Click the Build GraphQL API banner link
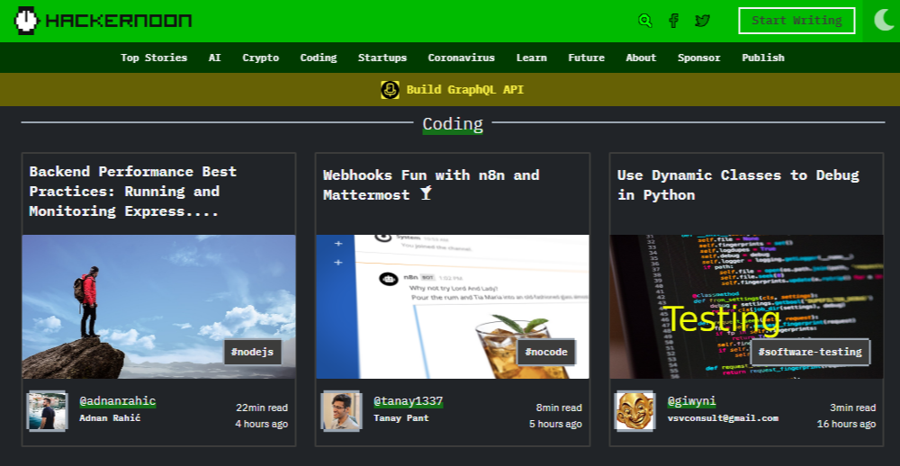Image resolution: width=900 pixels, height=466 pixels. [x=465, y=90]
